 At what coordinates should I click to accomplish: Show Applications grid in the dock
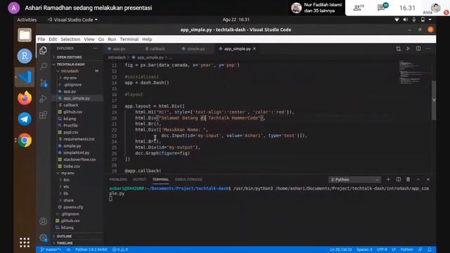tap(25, 242)
